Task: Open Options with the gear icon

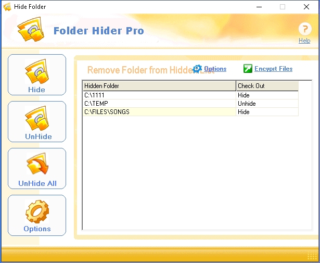Action: pyautogui.click(x=37, y=211)
